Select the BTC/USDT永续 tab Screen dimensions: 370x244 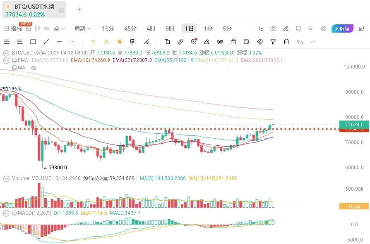point(34,9)
